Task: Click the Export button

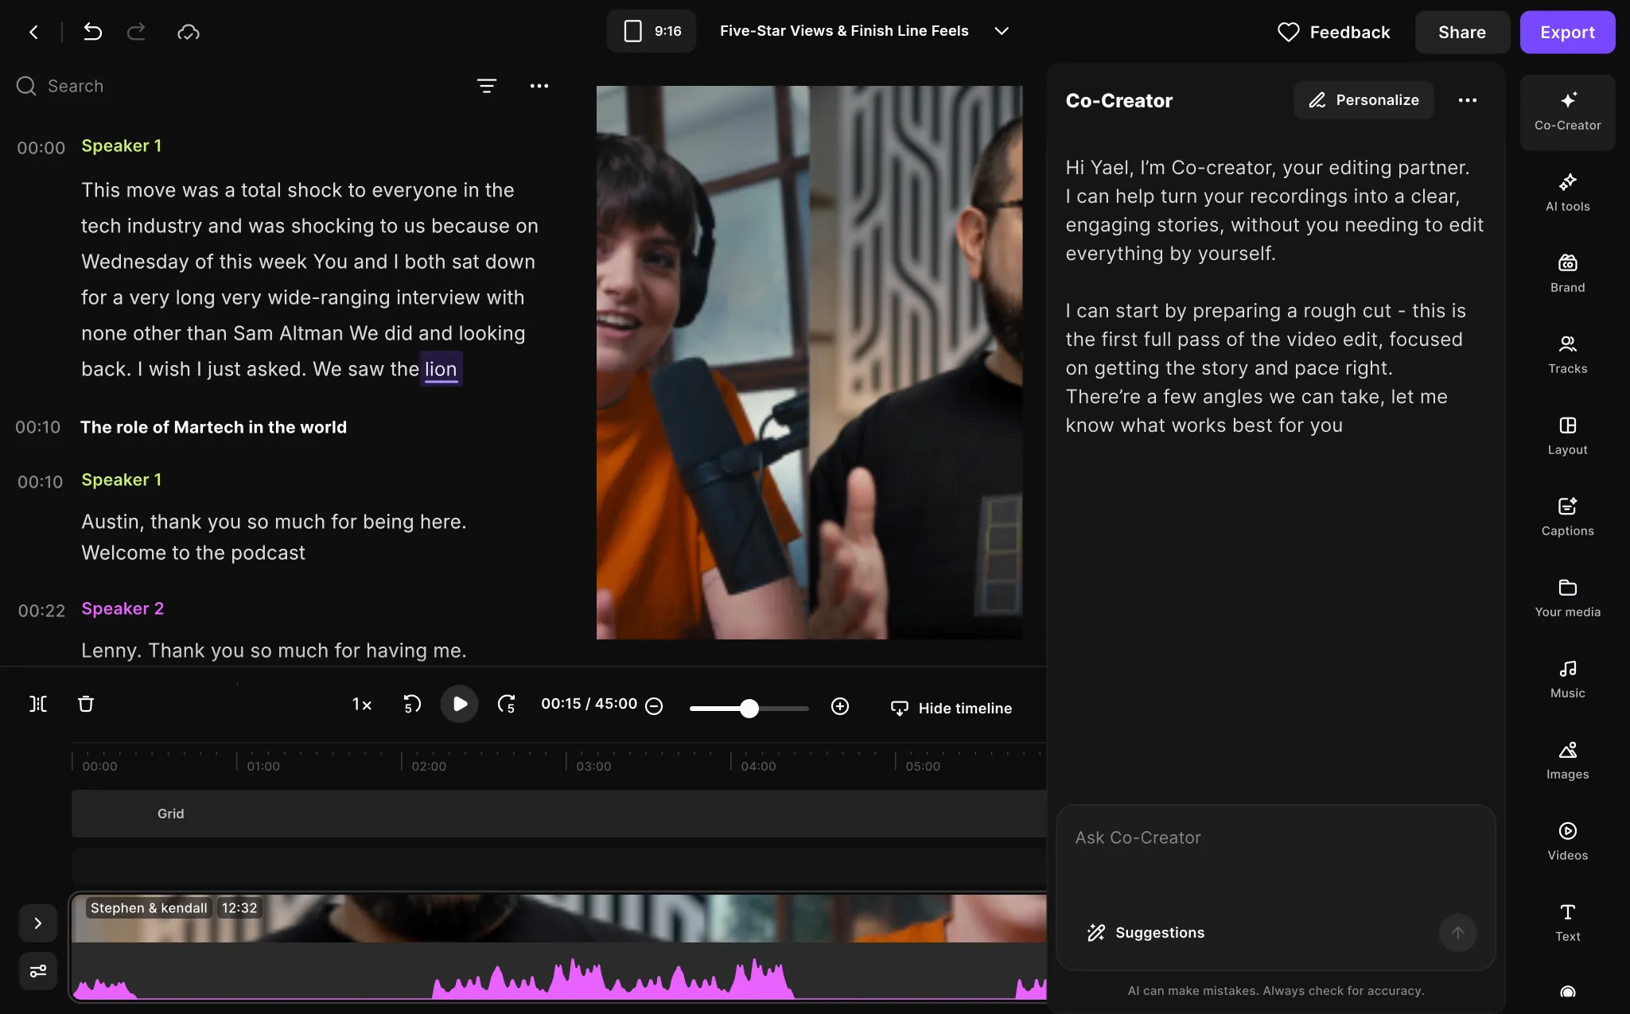Action: click(1567, 32)
